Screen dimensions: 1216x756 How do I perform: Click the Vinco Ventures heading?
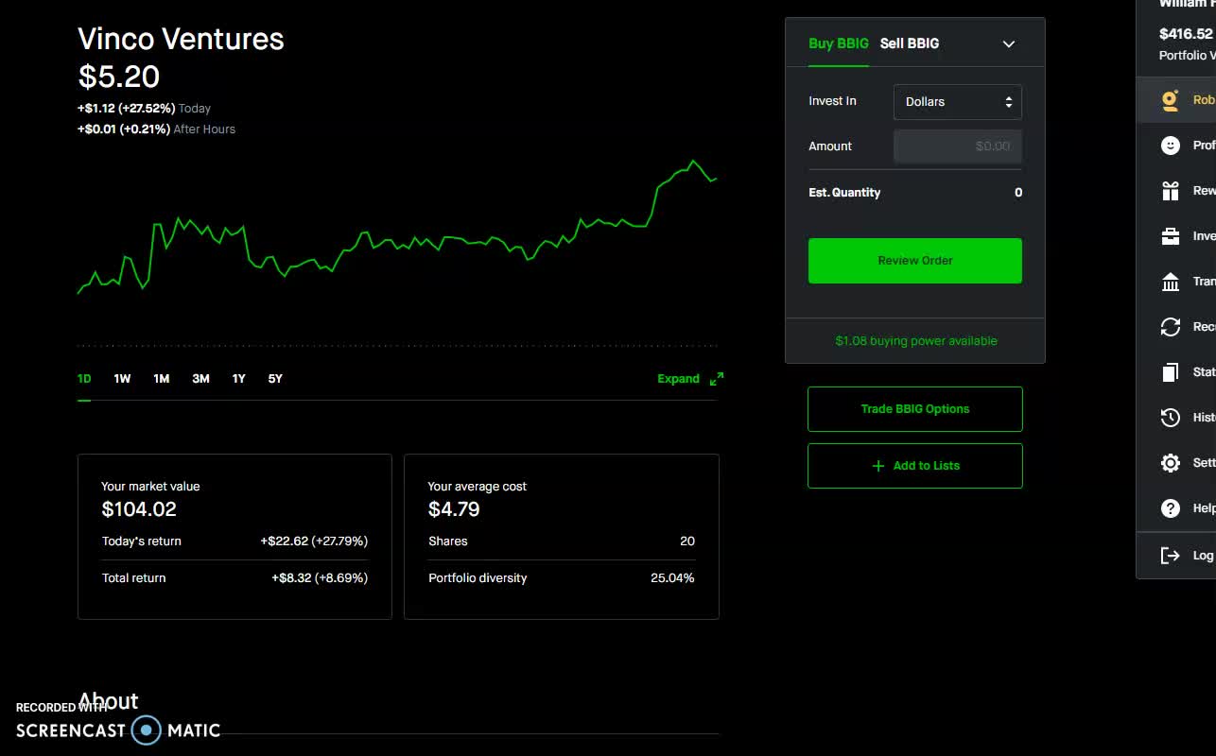181,39
